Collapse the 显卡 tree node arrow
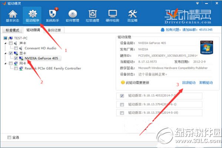 (x=6, y=54)
